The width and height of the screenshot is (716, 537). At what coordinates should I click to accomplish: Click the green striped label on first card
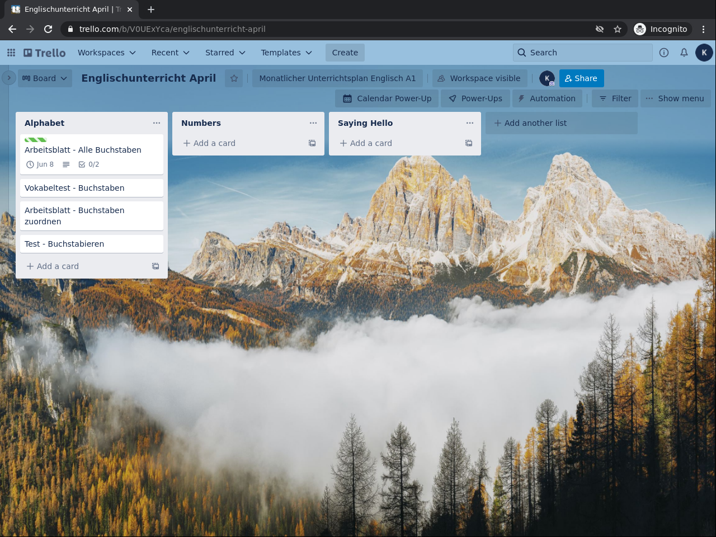tap(36, 140)
